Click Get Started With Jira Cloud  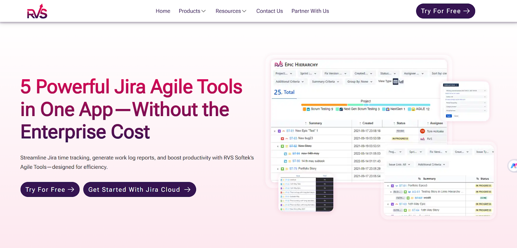[140, 189]
